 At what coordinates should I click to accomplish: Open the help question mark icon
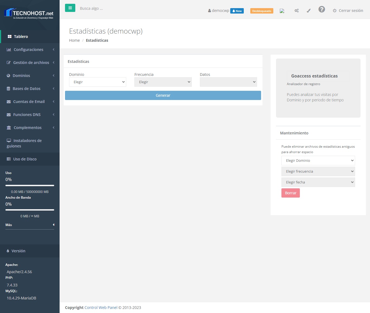(x=322, y=9)
